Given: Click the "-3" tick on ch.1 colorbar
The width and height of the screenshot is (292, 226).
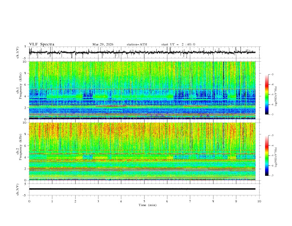Looking at the screenshot, I should (x=272, y=74).
